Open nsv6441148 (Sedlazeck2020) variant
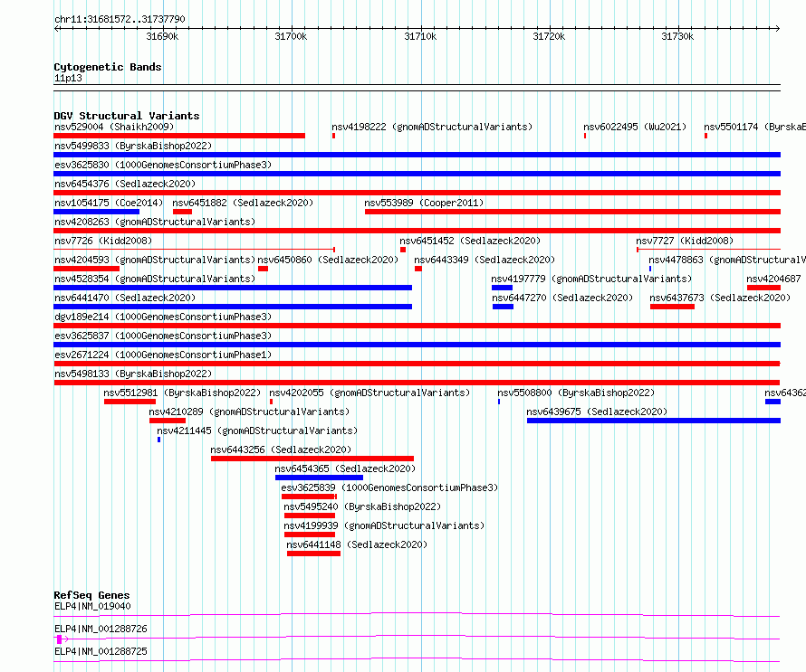This screenshot has height=672, width=806. click(x=357, y=544)
